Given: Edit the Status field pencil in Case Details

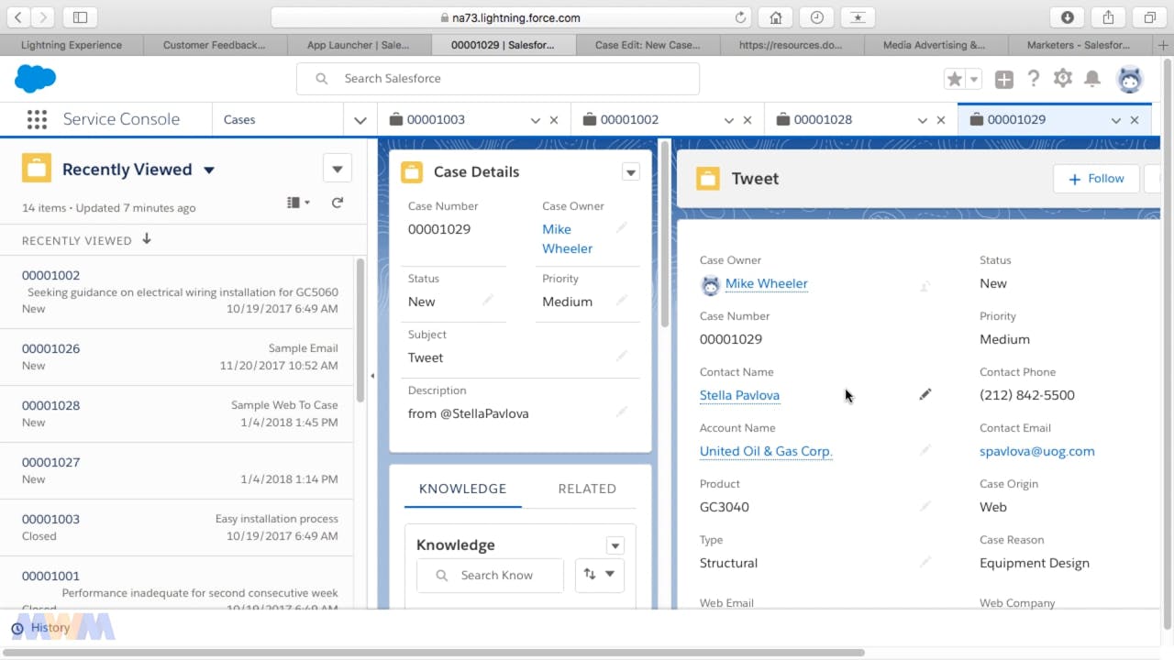Looking at the screenshot, I should [x=488, y=300].
